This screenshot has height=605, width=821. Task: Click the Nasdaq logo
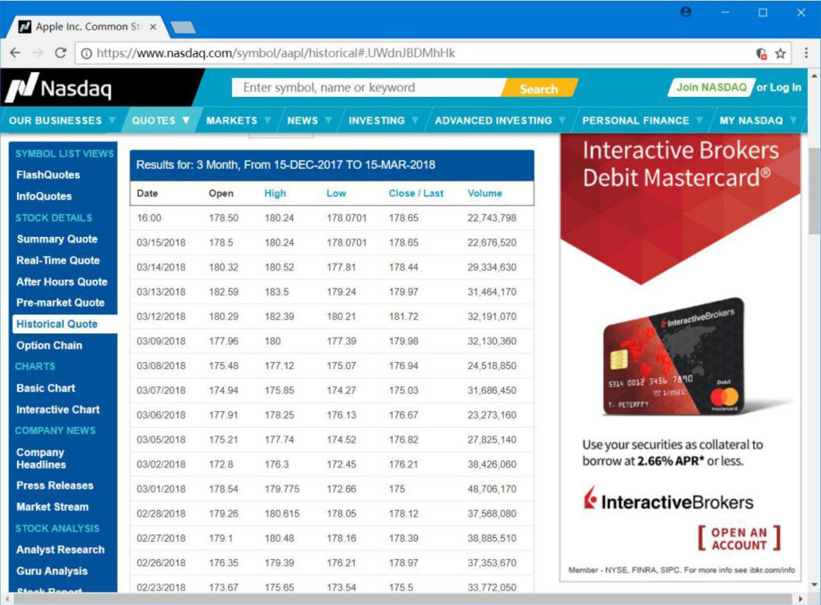coord(59,88)
